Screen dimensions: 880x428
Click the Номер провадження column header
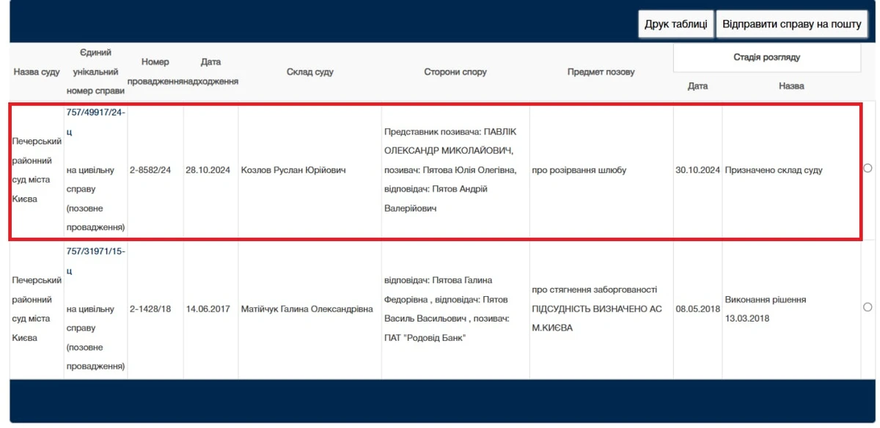click(x=155, y=72)
